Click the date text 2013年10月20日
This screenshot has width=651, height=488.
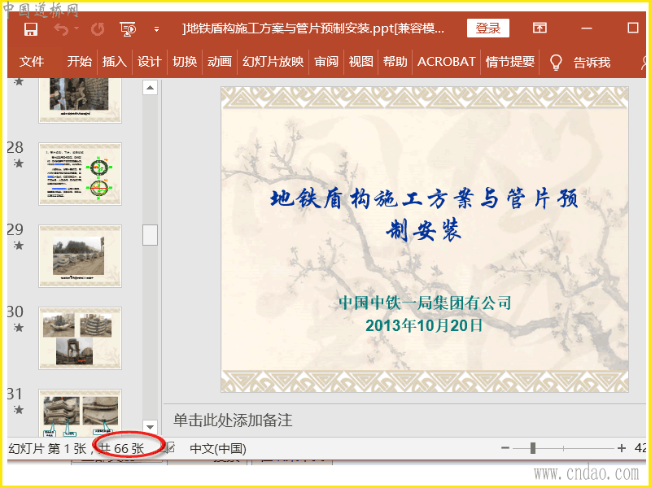point(424,325)
